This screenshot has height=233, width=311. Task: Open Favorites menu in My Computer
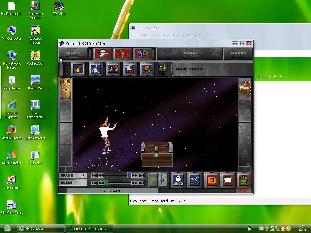171,35
